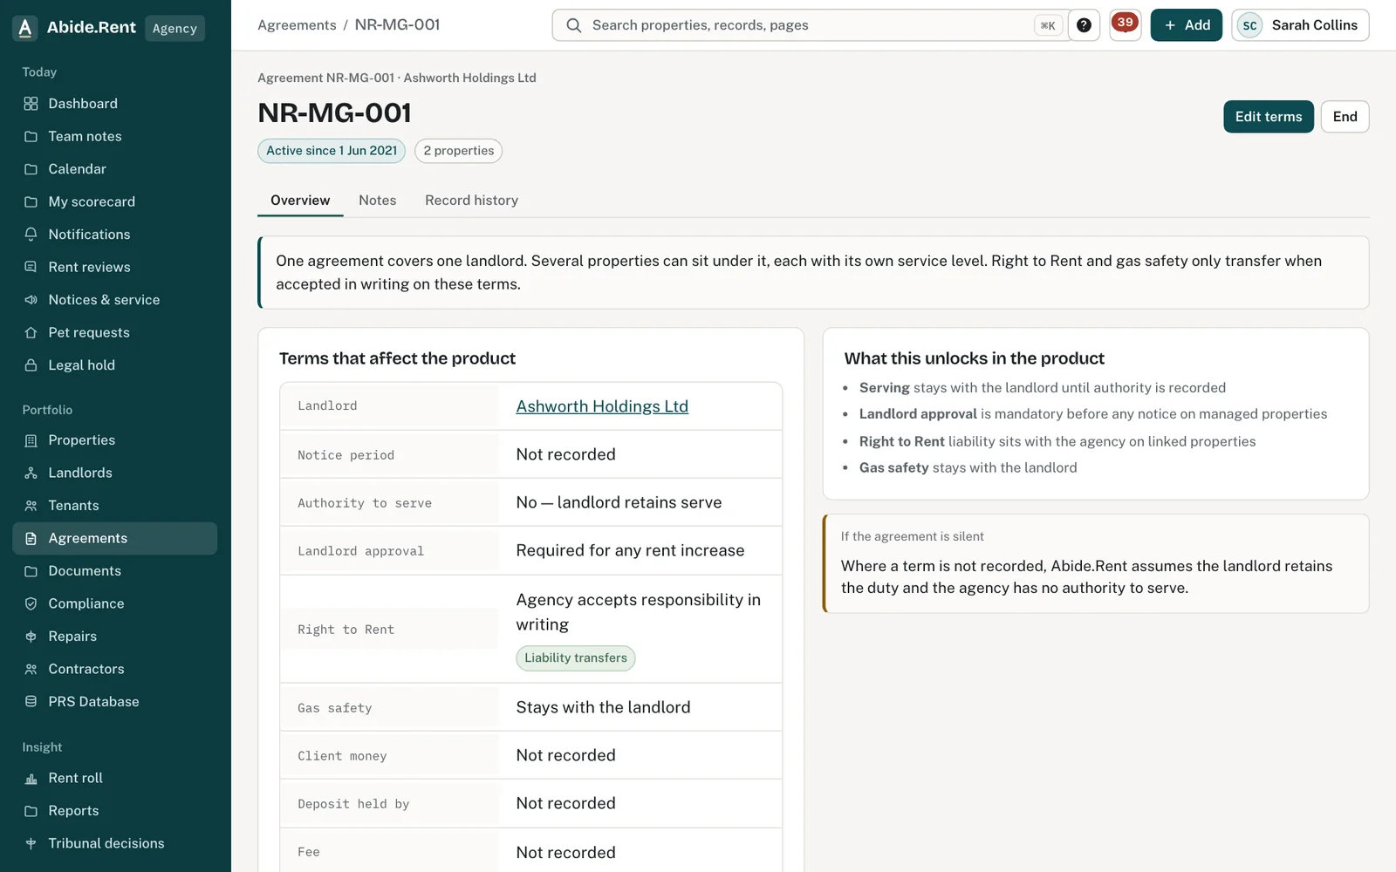Click the Legal hold padlock icon
This screenshot has height=872, width=1396.
31,365
